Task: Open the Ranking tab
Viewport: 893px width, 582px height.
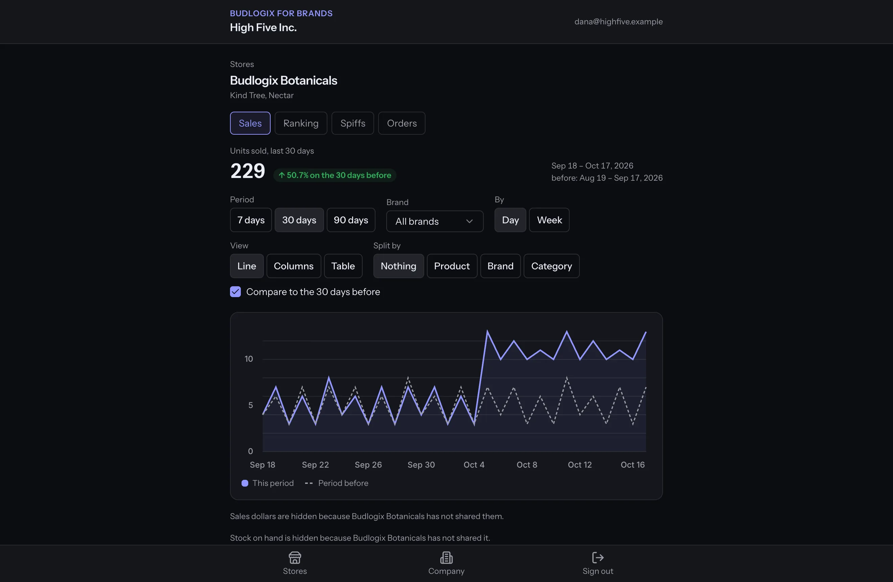Action: coord(301,123)
